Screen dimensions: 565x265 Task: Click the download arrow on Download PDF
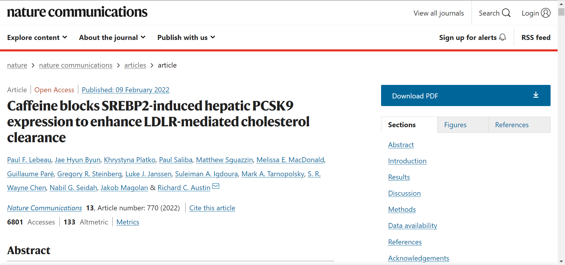point(536,95)
